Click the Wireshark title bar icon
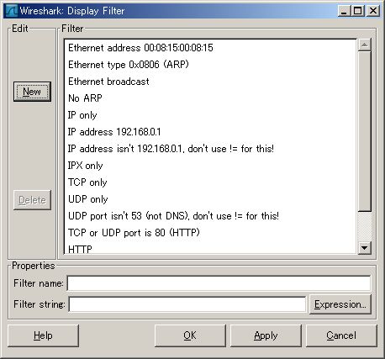Image resolution: width=385 pixels, height=359 pixels. [11, 11]
